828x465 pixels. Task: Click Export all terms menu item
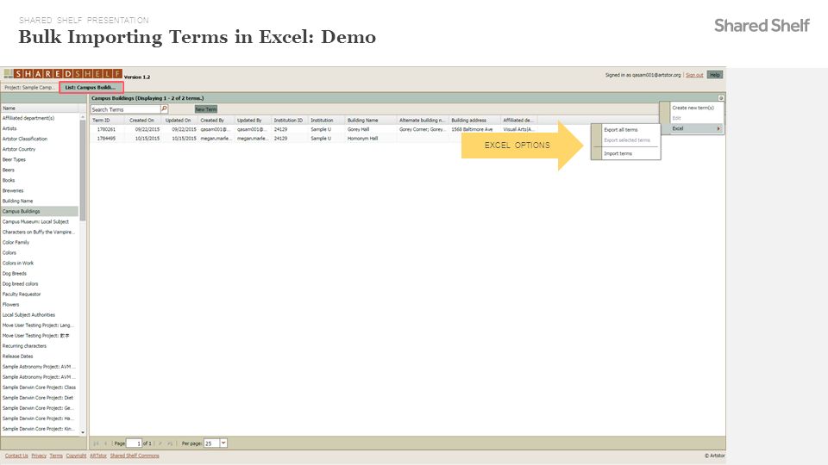(620, 130)
